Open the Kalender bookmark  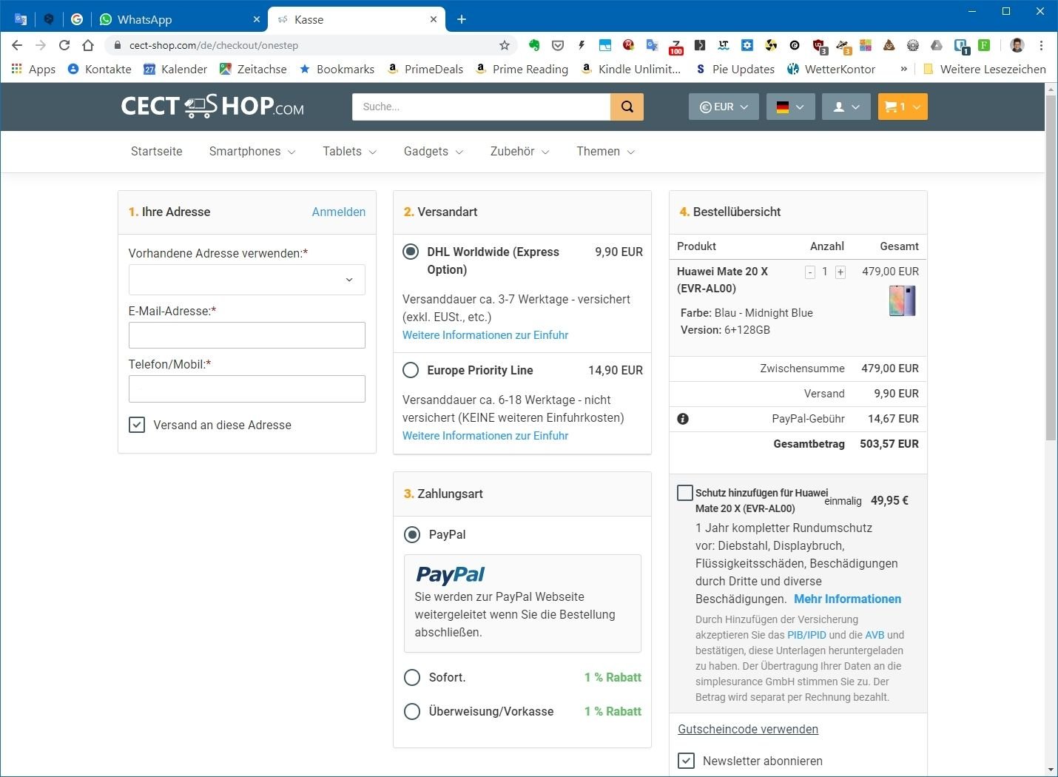175,69
